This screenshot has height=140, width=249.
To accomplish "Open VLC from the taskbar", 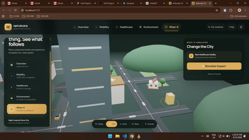I will [x=139, y=136].
